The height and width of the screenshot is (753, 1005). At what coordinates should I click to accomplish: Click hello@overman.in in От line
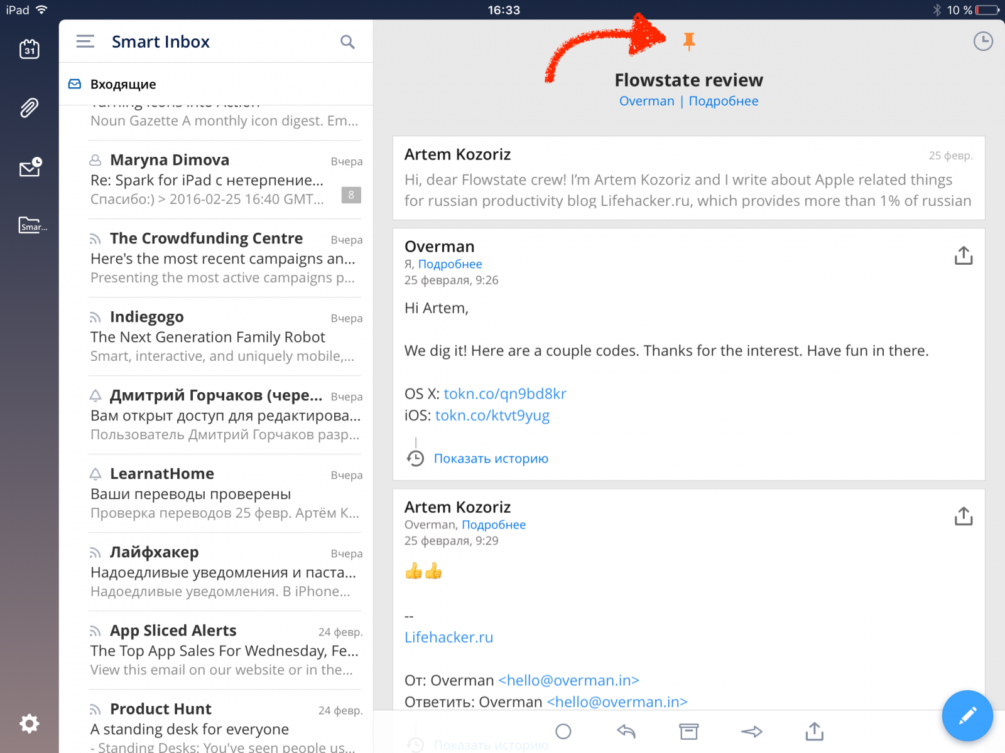(568, 681)
